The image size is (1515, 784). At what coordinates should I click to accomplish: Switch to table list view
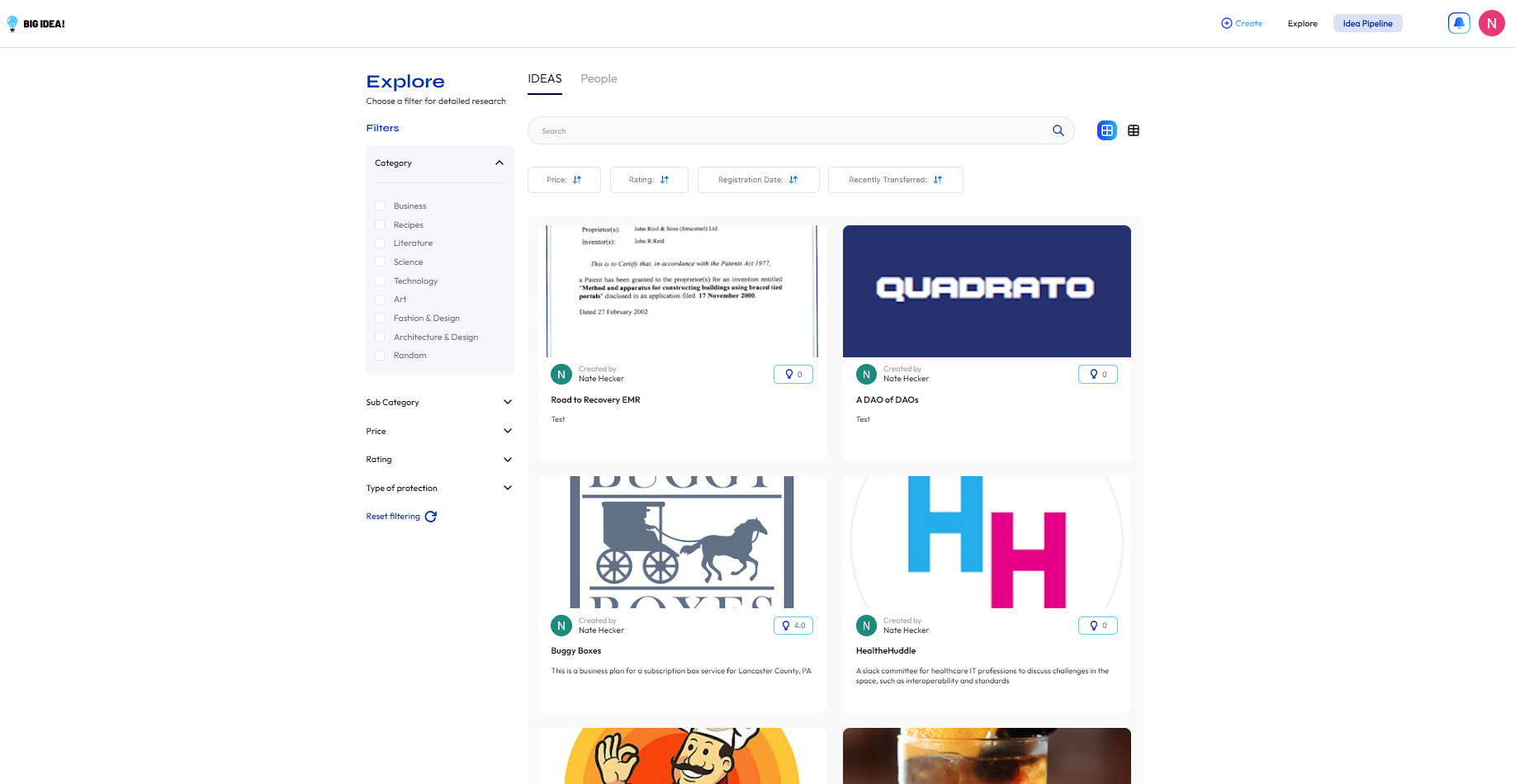pos(1134,130)
